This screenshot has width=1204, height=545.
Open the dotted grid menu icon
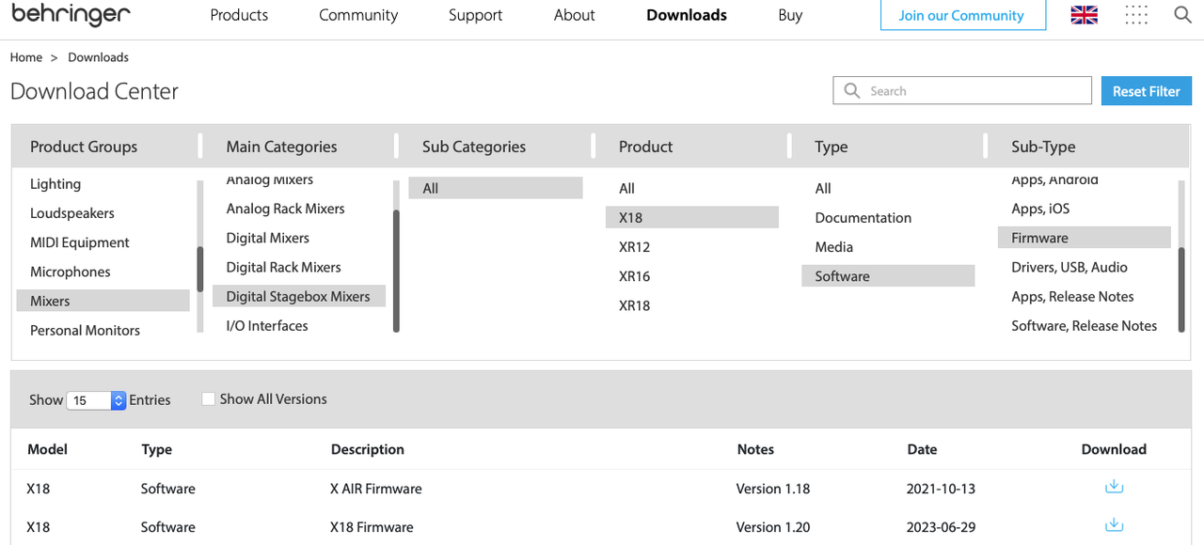1136,15
